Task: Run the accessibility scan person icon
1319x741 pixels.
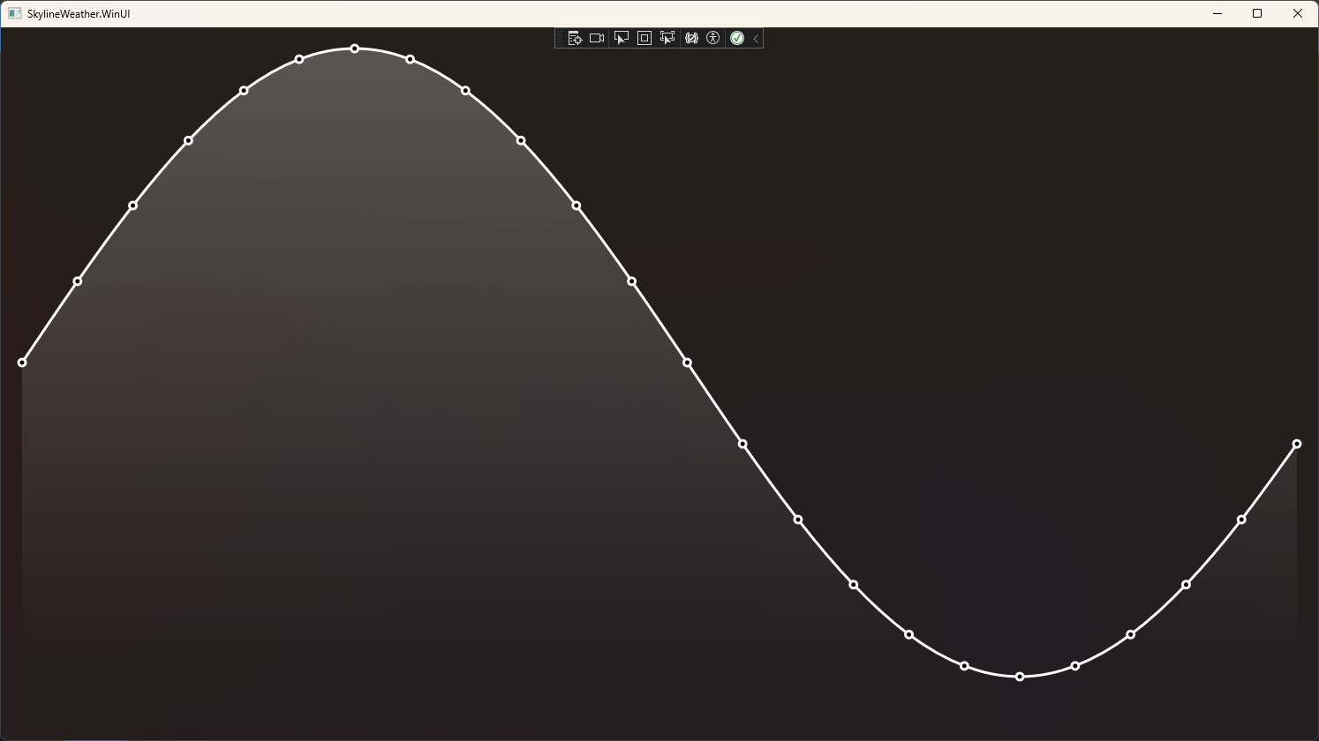Action: pos(713,38)
